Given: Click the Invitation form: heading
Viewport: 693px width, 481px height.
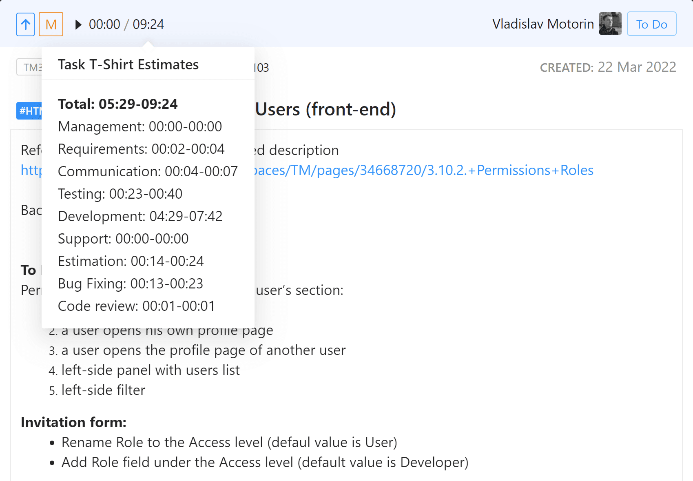Looking at the screenshot, I should tap(73, 422).
